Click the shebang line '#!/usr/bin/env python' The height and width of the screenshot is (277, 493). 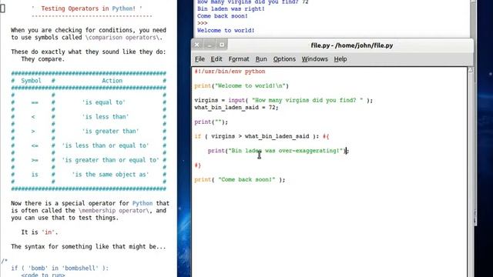(x=230, y=72)
